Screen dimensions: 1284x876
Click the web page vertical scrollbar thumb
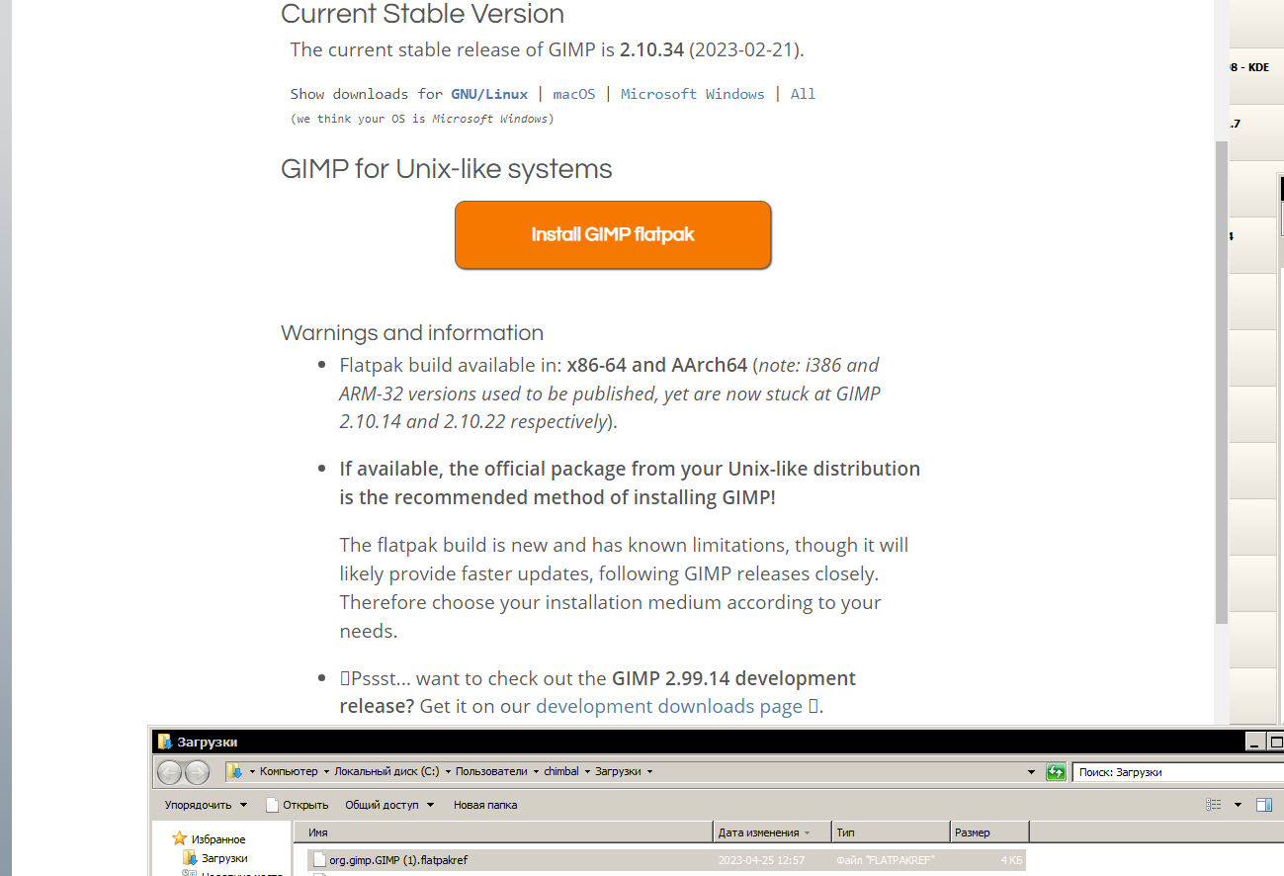(1221, 382)
